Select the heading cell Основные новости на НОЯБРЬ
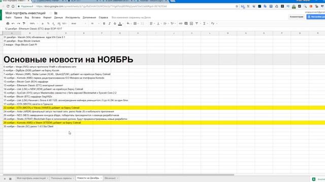325x182 pixels. [69, 60]
